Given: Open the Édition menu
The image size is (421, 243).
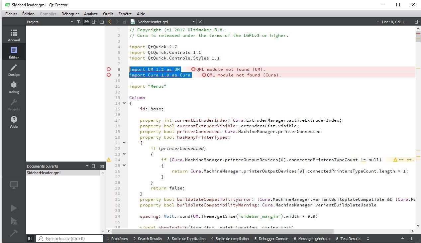Looking at the screenshot, I should [28, 14].
